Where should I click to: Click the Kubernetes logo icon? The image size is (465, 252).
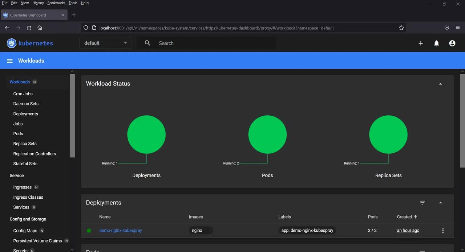[12, 43]
